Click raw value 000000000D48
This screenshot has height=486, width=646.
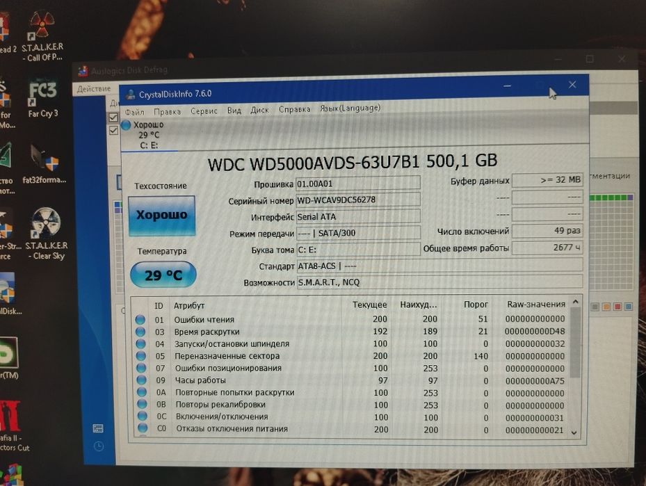[535, 331]
